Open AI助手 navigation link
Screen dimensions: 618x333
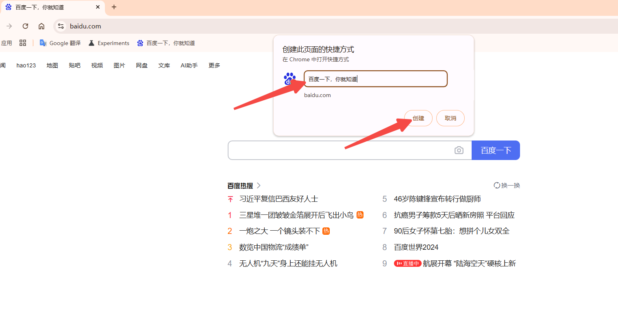pos(189,65)
